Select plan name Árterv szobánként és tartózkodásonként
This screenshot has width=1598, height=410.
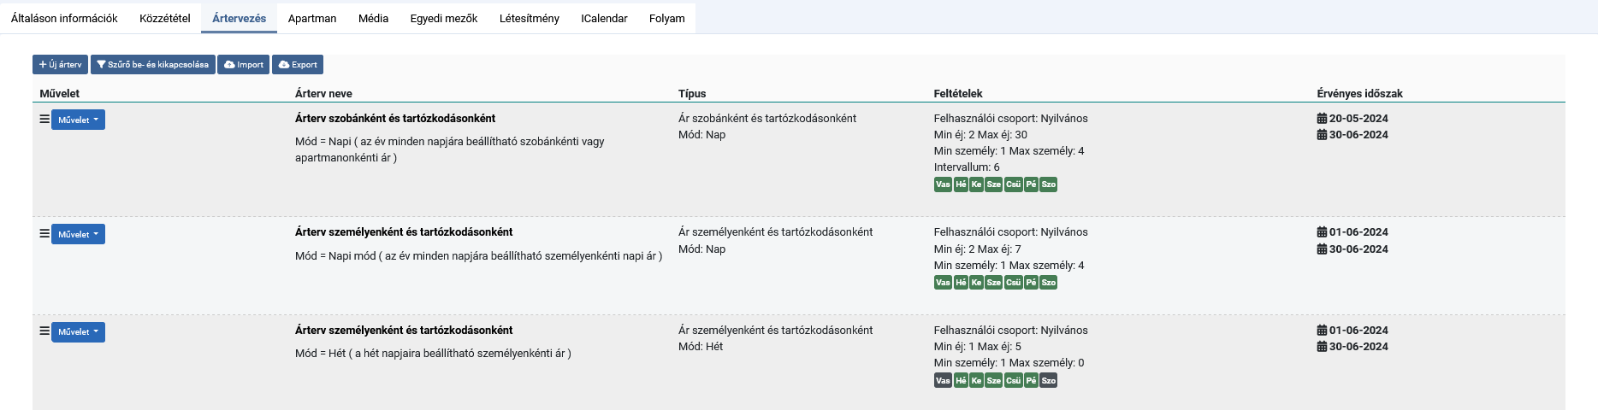[x=395, y=119]
